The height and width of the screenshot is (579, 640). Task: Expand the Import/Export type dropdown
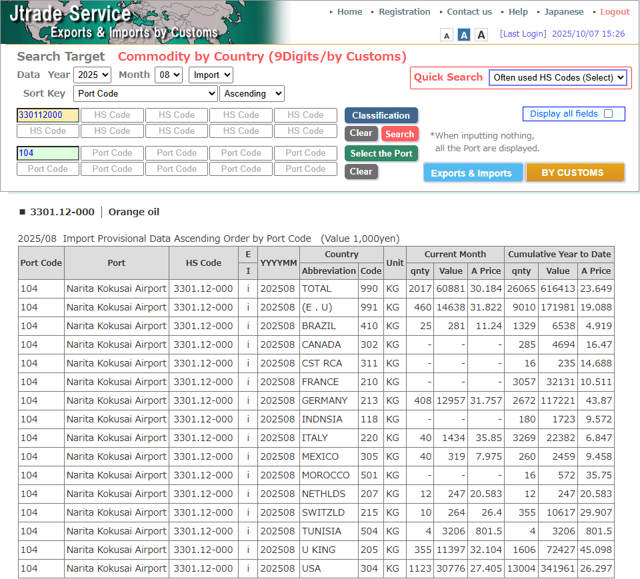(211, 75)
